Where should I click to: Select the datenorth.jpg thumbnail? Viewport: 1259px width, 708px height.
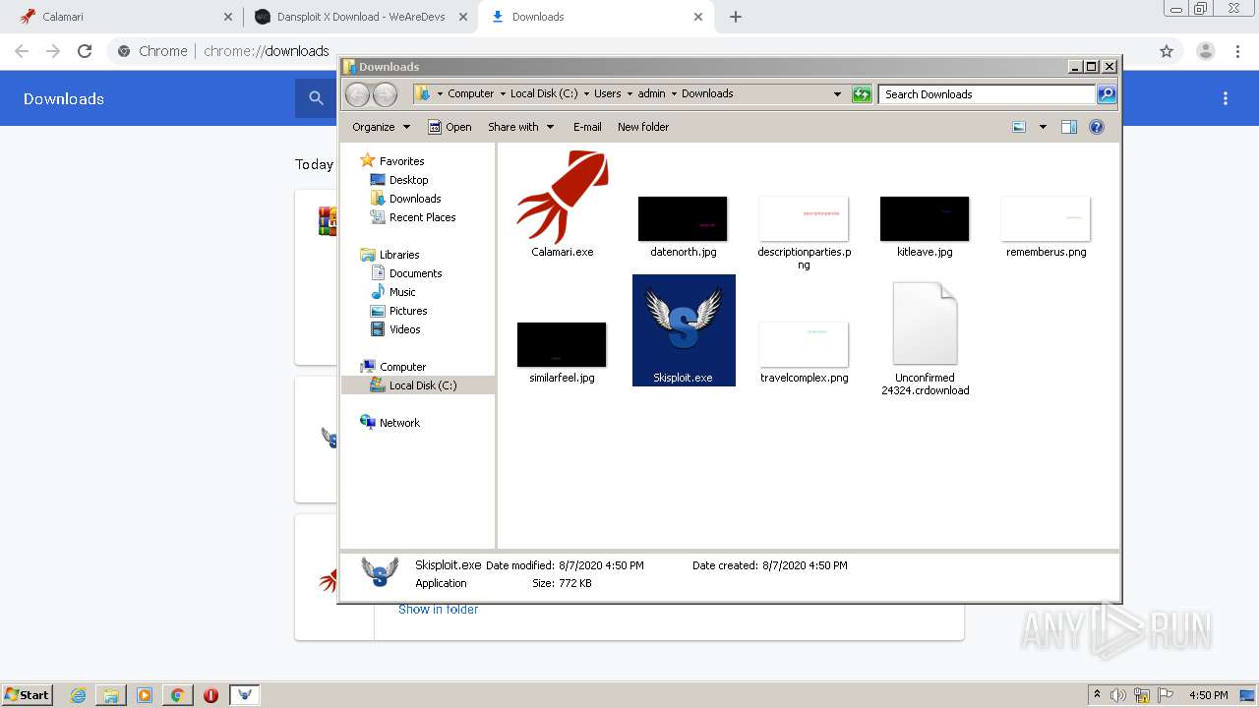click(x=683, y=218)
